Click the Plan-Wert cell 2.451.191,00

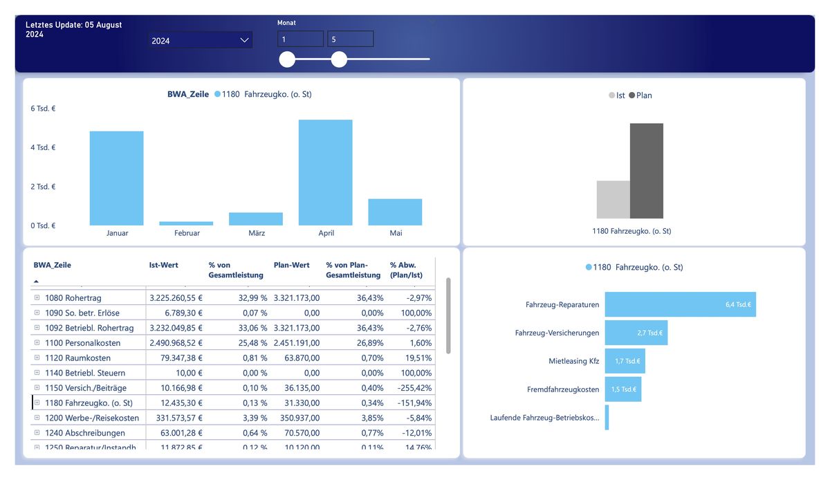point(297,343)
